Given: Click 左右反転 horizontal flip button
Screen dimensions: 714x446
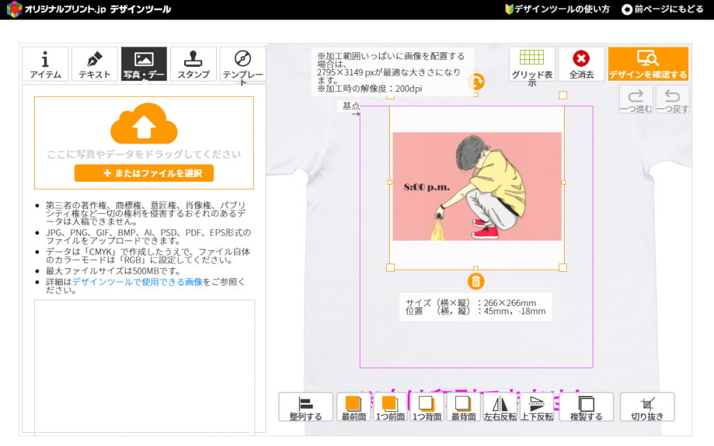Looking at the screenshot, I should coord(500,407).
